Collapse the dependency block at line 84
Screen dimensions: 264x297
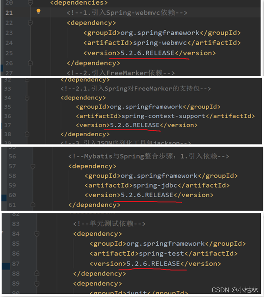pos(37,234)
